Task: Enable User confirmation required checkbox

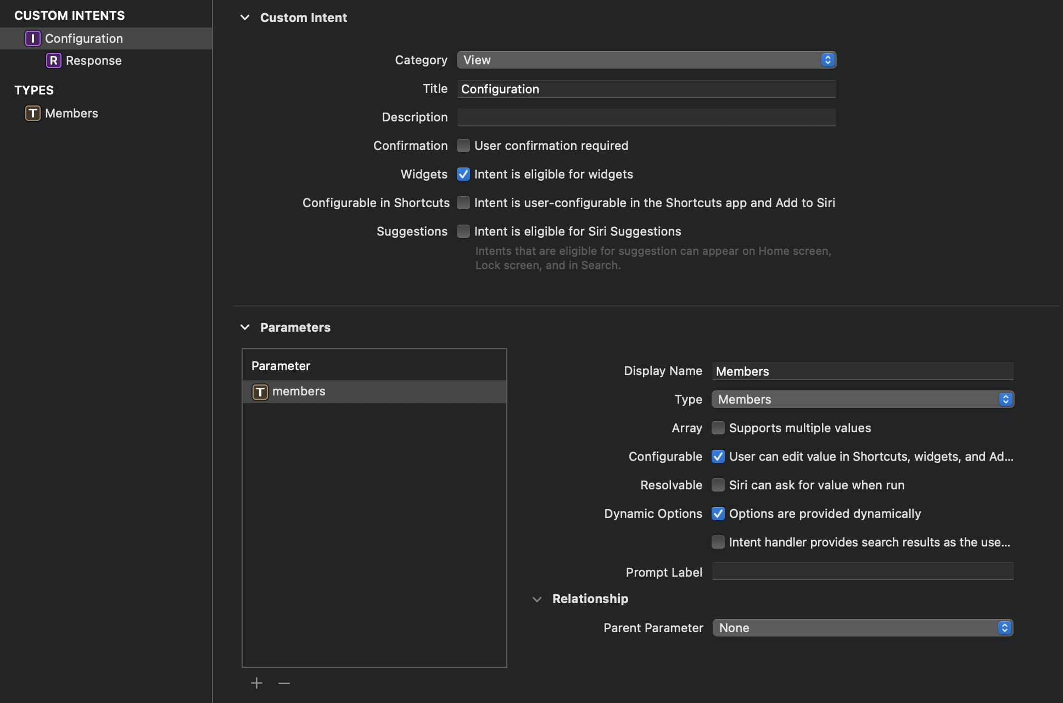Action: pos(463,146)
